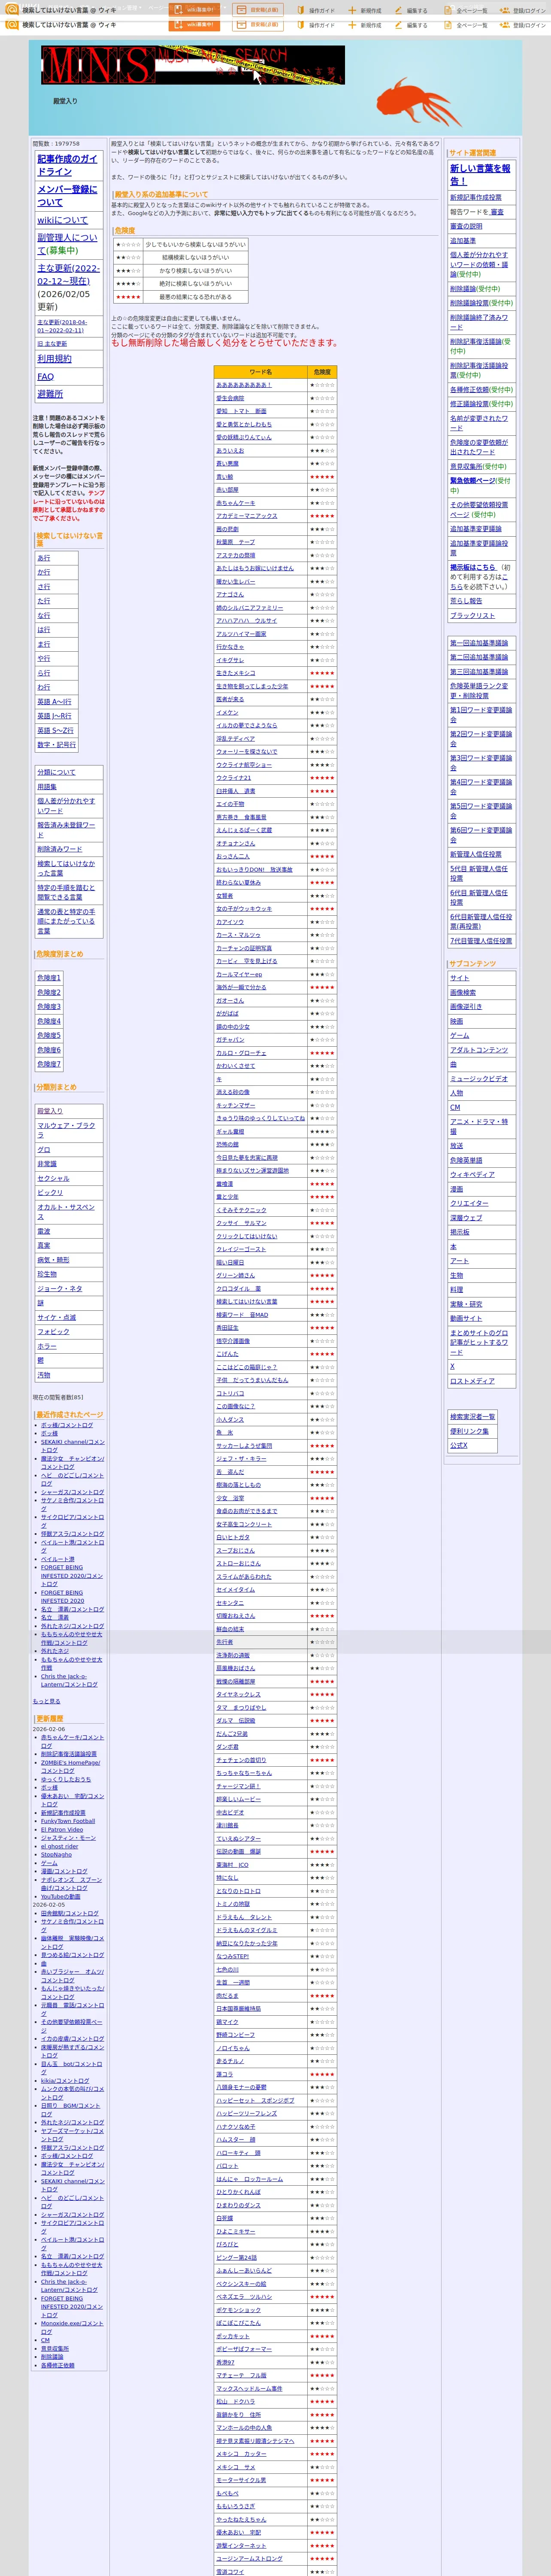Open the ロストメディア link
Image resolution: width=551 pixels, height=2576 pixels.
[472, 1381]
